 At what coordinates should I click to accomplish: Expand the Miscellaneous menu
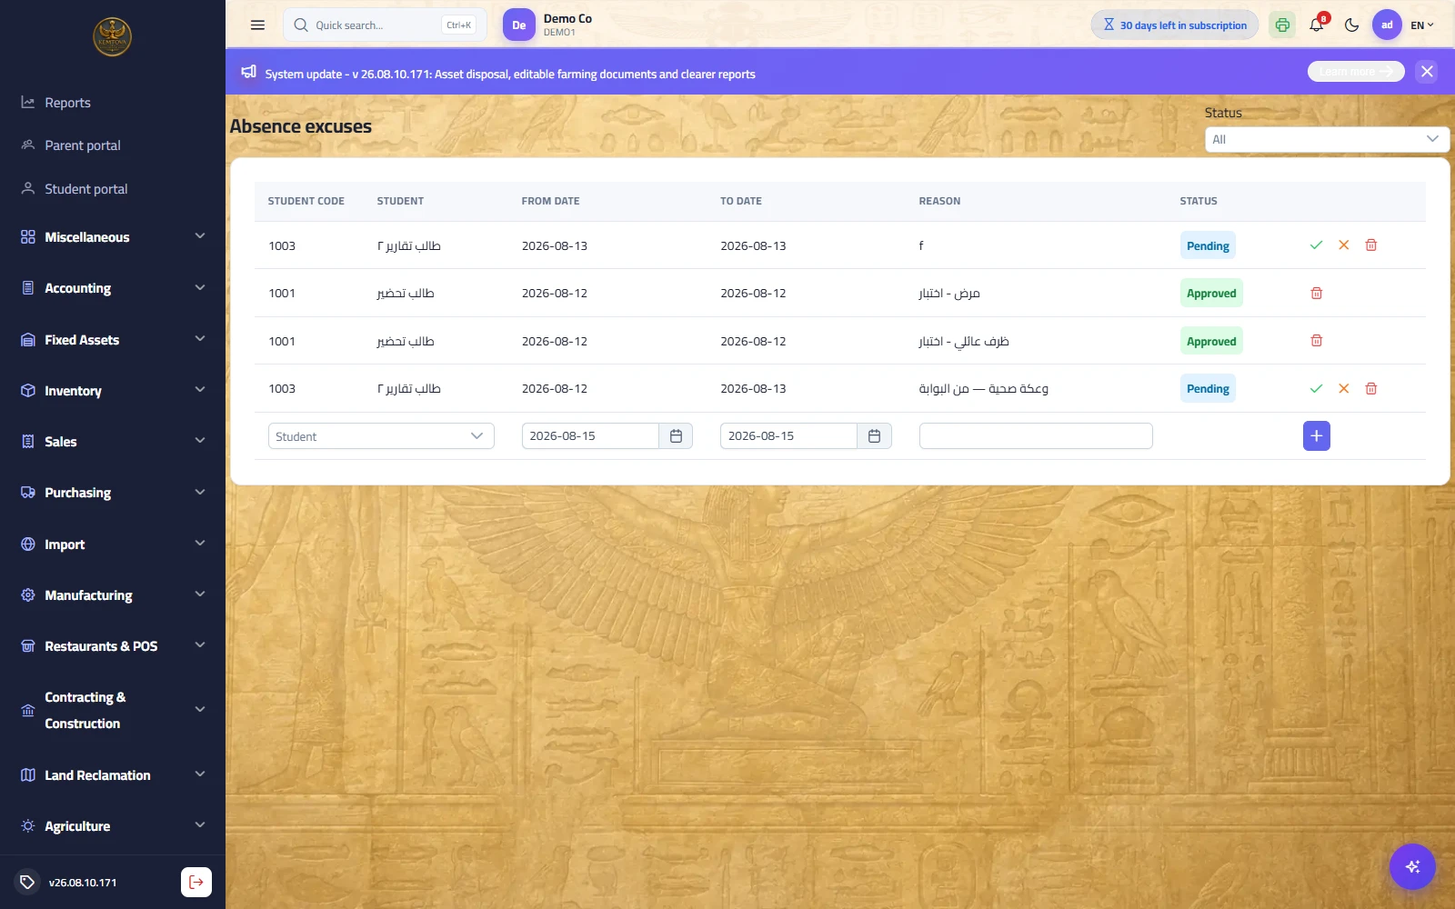(x=113, y=237)
